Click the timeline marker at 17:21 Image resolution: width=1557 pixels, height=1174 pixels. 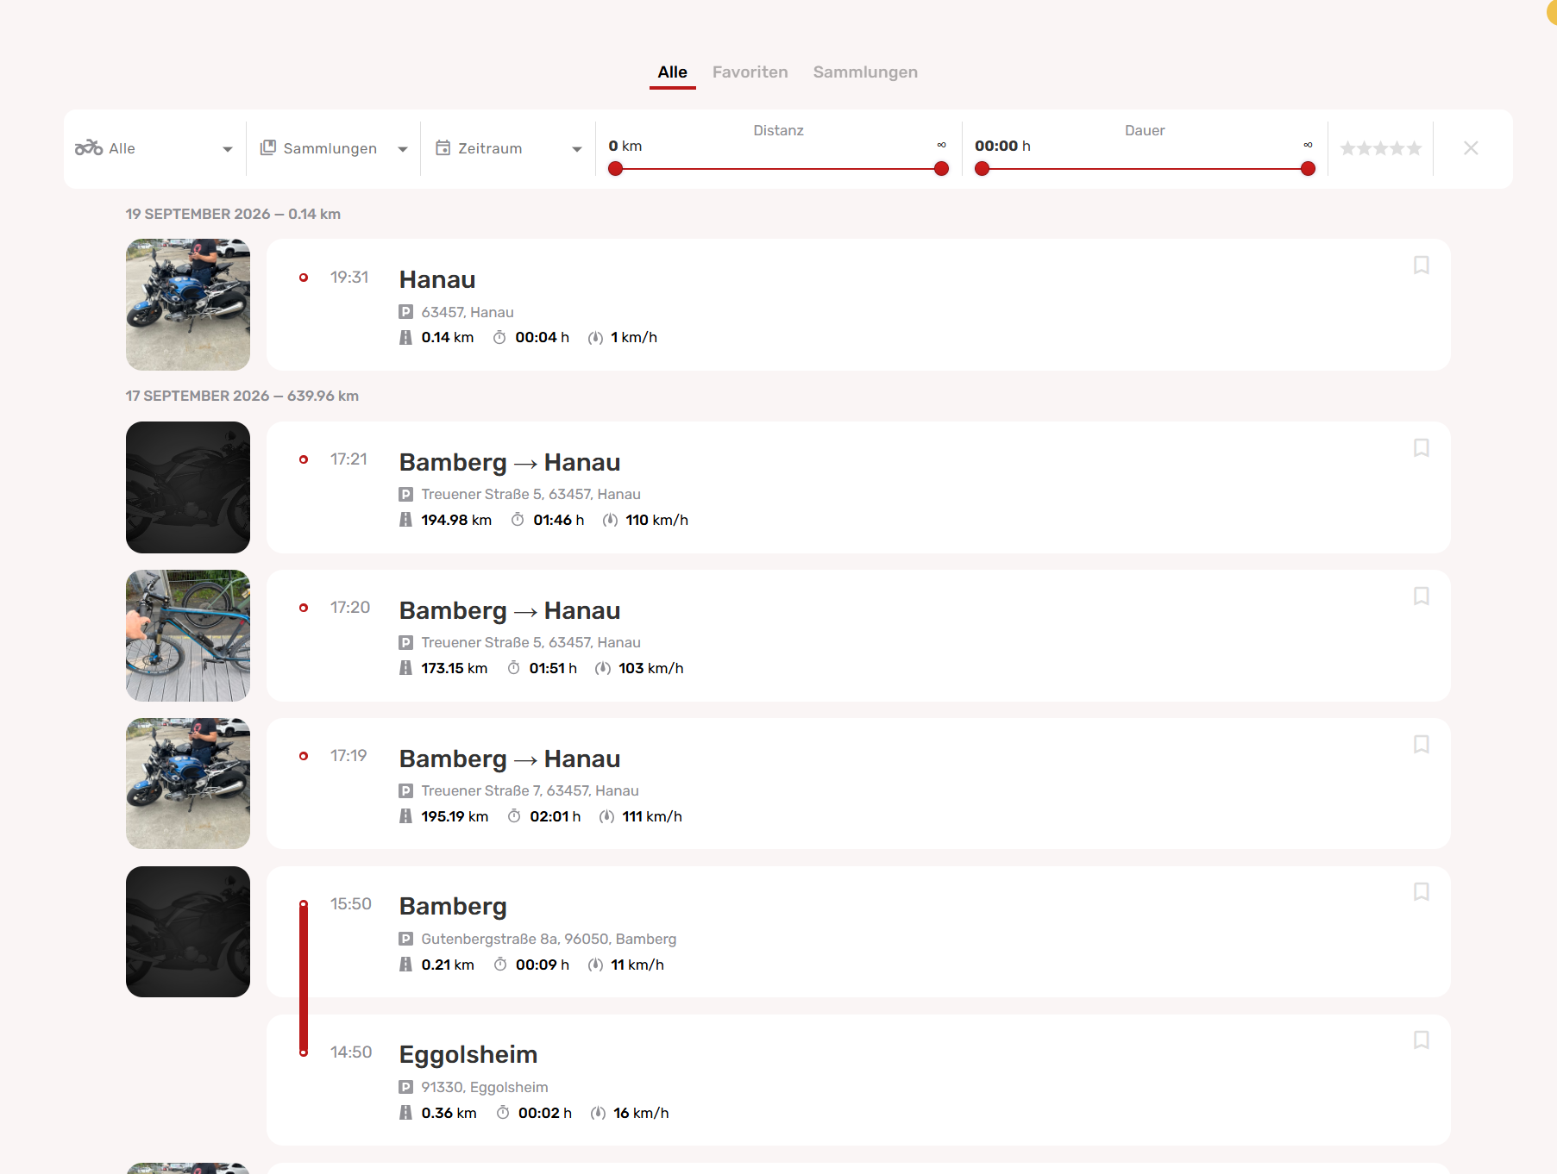304,459
